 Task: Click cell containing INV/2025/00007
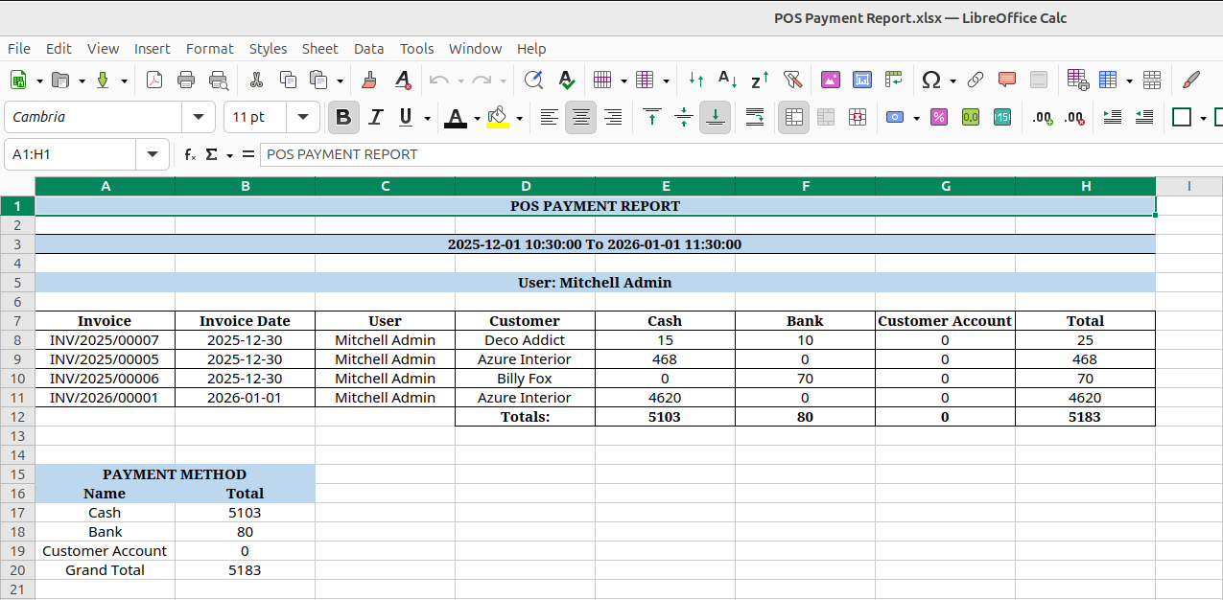click(x=105, y=340)
